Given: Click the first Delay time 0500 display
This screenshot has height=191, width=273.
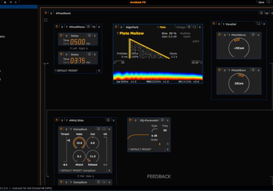Looking at the screenshot, I should (78, 42).
